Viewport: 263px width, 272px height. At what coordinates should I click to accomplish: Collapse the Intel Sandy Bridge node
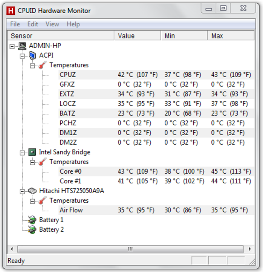coord(22,153)
